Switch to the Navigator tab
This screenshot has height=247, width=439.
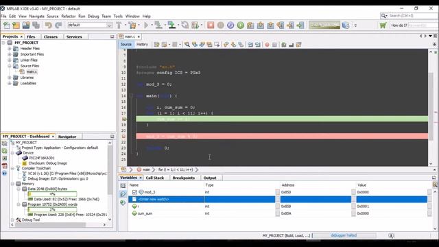67,137
